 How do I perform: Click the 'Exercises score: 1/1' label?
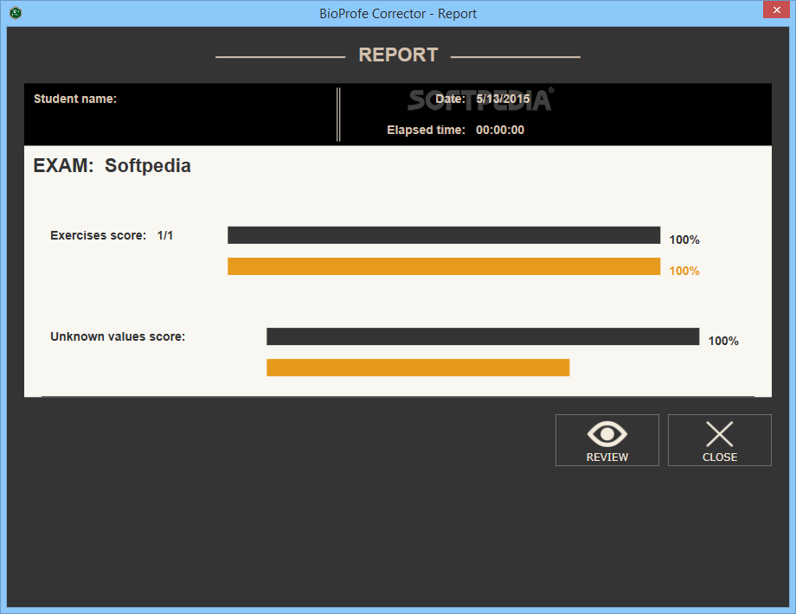(x=112, y=235)
